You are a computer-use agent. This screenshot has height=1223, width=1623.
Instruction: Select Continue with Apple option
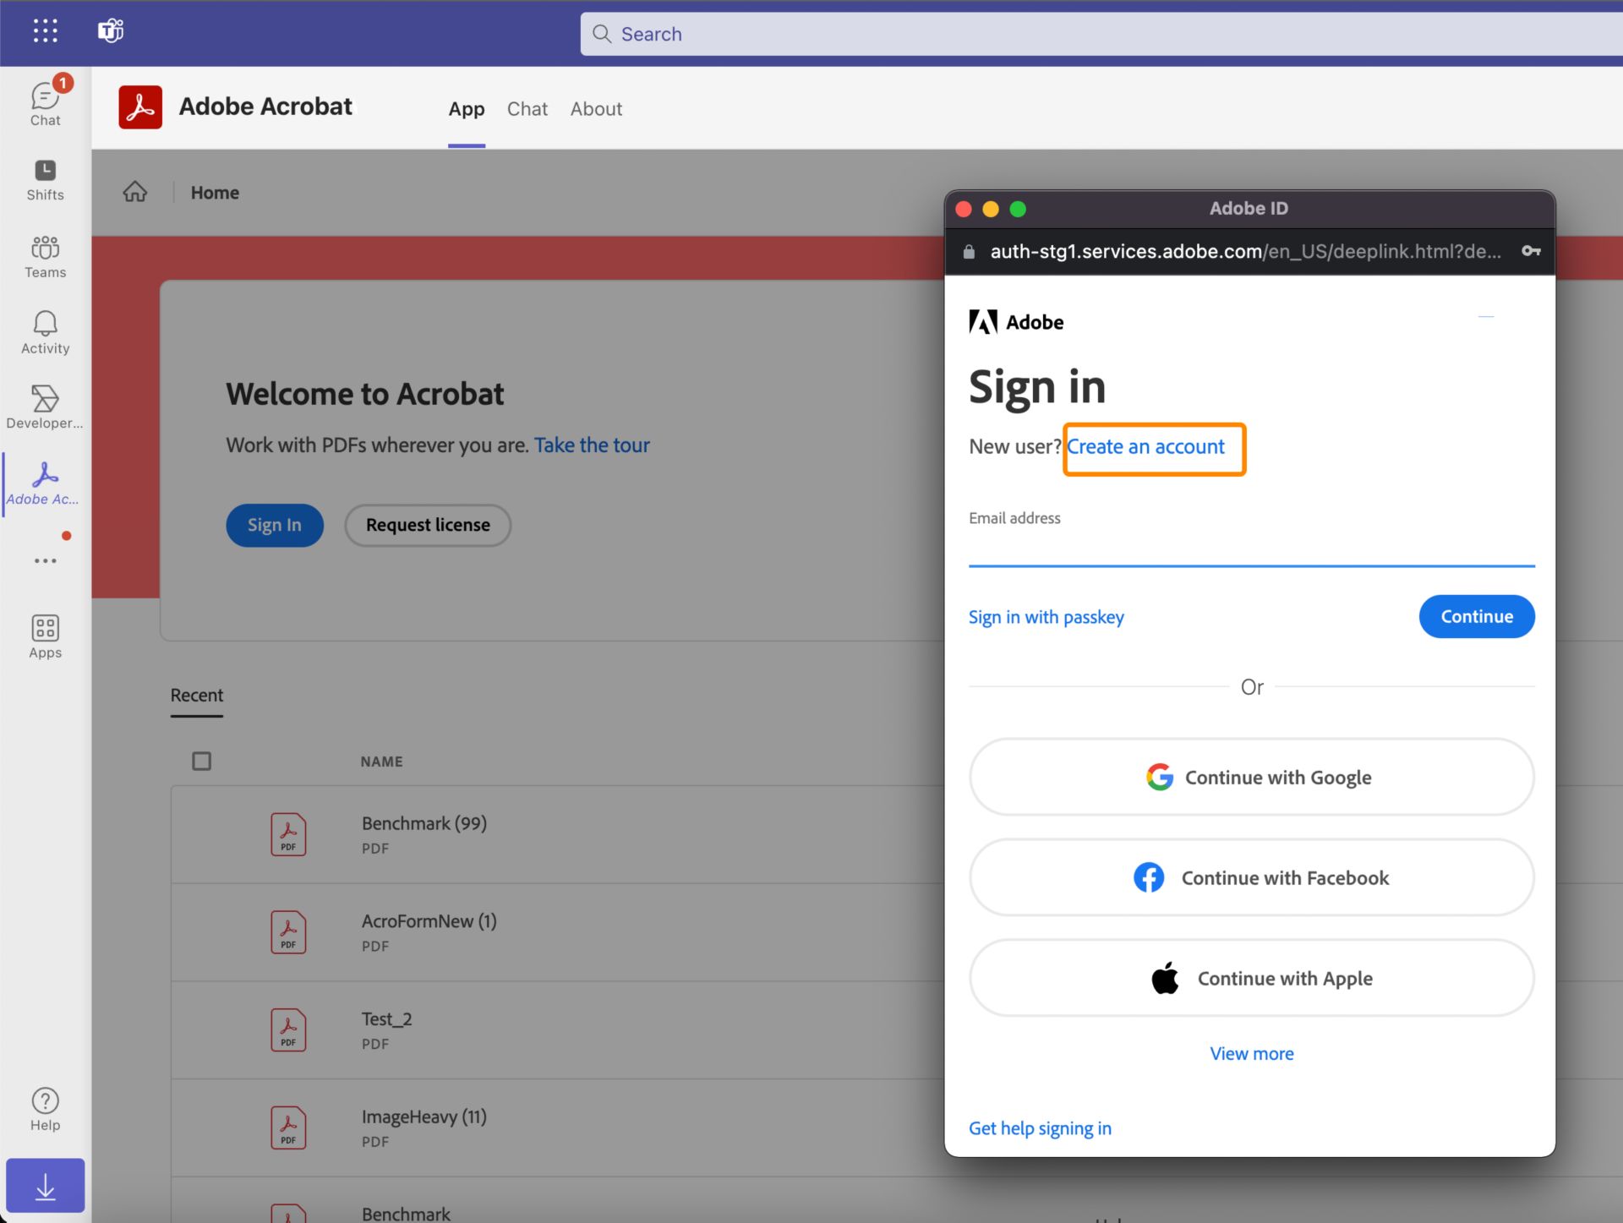(1253, 978)
